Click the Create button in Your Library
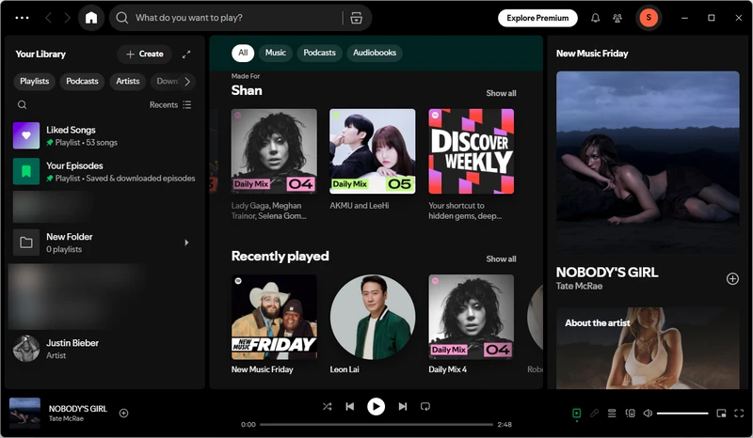Viewport: 753px width, 438px height. click(x=145, y=55)
